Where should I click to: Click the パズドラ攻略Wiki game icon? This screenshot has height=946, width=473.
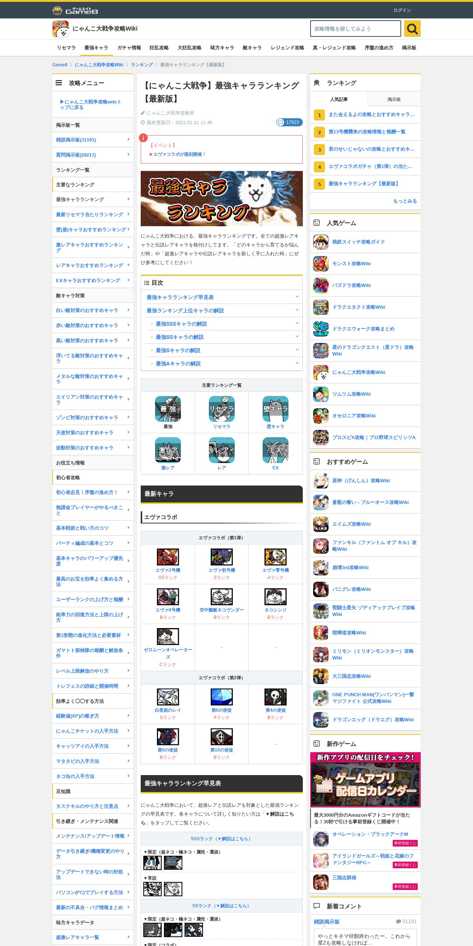tap(321, 285)
